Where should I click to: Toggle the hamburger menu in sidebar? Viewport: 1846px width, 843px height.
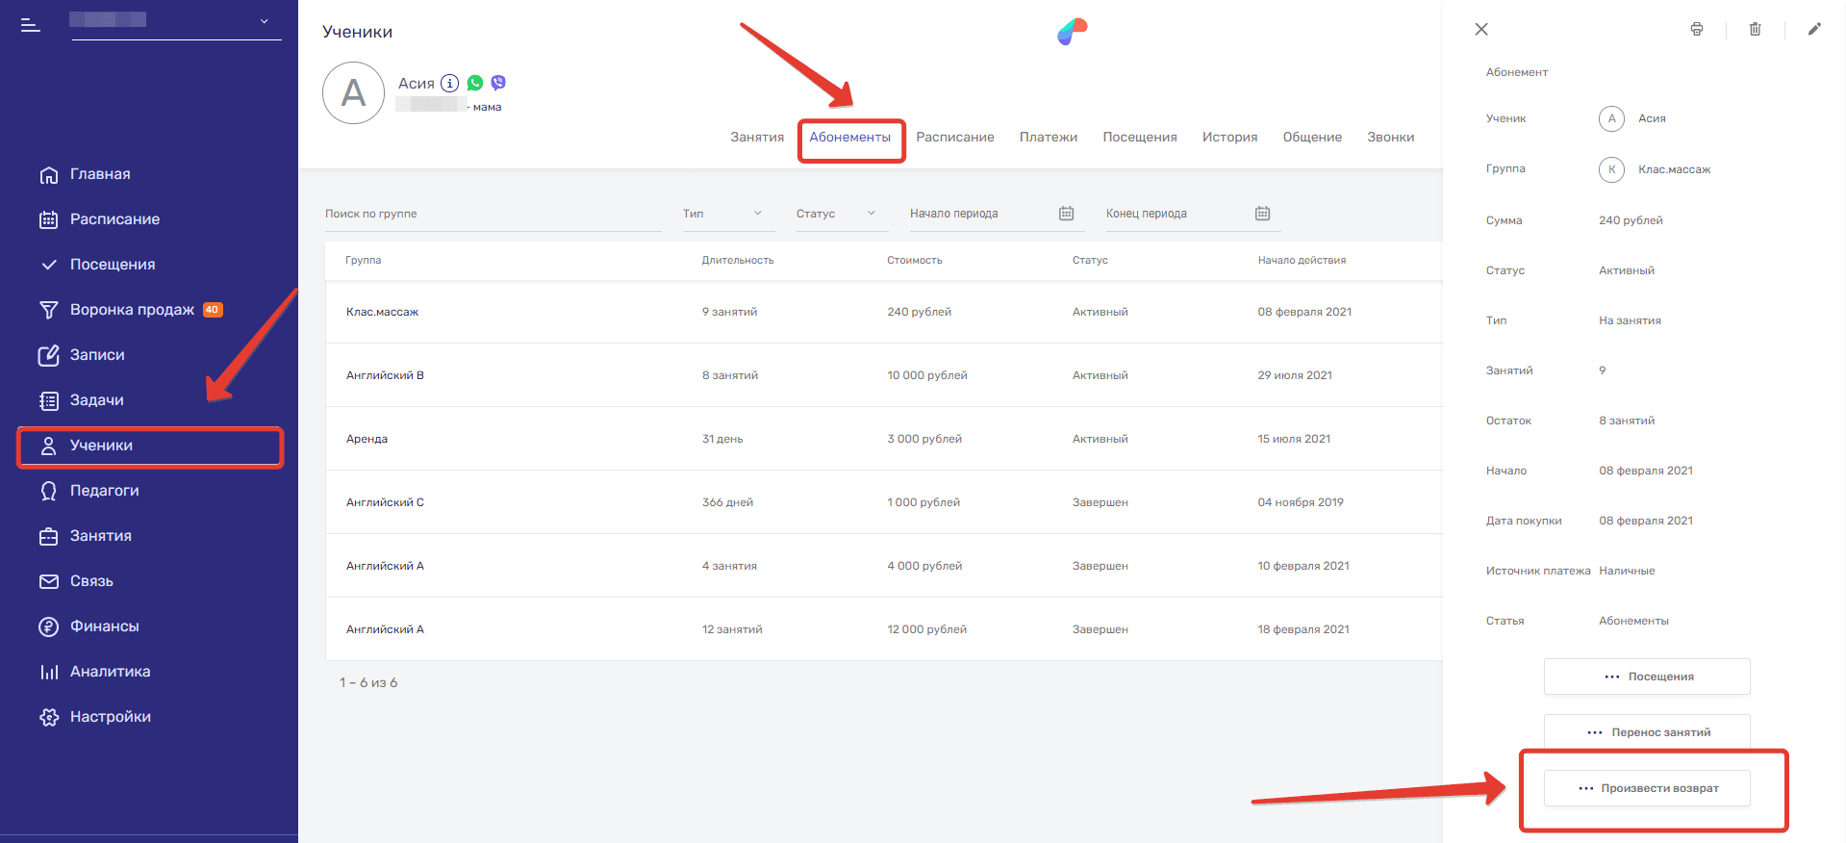31,25
